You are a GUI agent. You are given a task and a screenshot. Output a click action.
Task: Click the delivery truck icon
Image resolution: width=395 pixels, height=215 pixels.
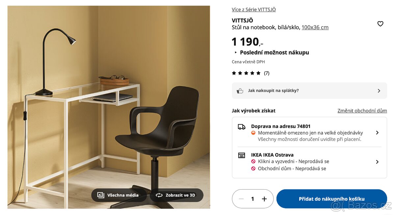242,127
